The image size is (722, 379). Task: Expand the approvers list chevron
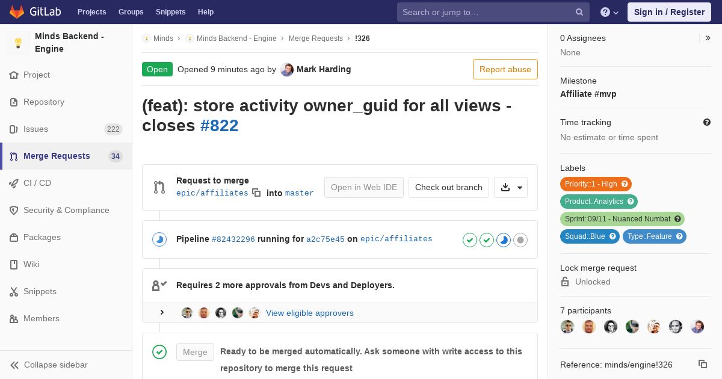click(162, 312)
